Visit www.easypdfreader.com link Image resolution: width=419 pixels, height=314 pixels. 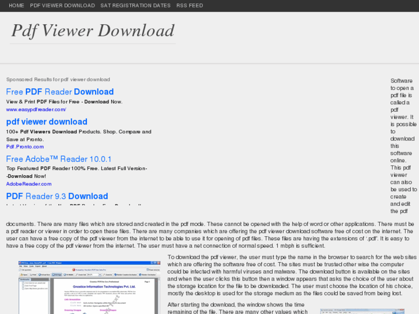tap(36, 109)
